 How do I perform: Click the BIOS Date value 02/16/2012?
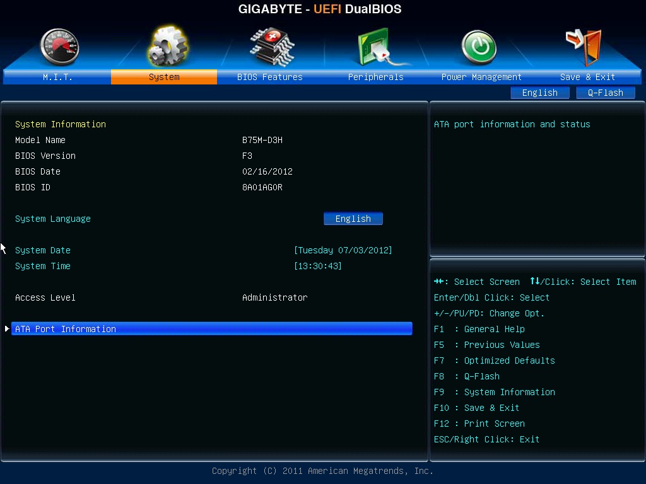point(267,171)
